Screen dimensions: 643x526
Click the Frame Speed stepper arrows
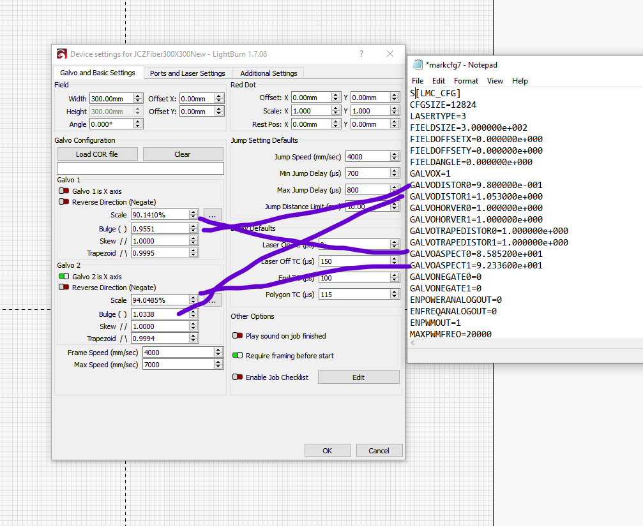click(x=218, y=353)
